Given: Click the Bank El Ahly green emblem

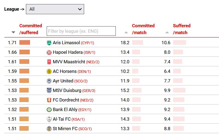Looking at the screenshot, I should click(49, 109).
